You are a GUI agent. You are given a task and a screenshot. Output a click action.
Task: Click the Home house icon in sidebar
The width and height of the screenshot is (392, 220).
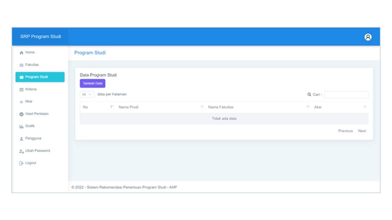(x=21, y=53)
